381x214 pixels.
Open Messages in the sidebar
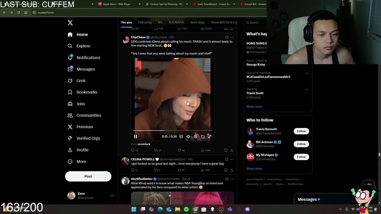[x=81, y=69]
